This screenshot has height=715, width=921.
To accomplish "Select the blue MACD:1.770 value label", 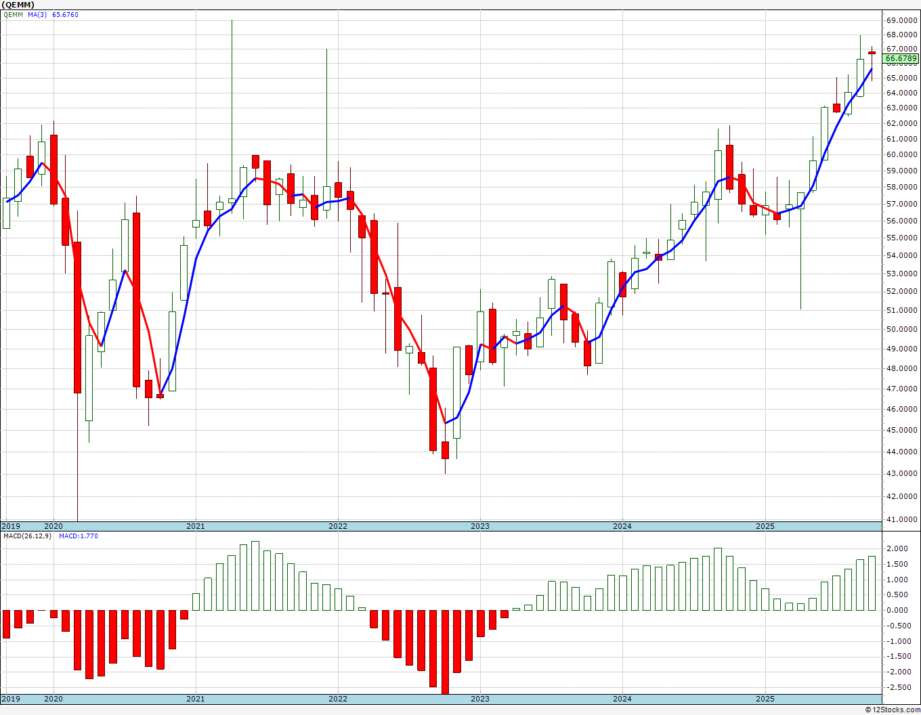I will click(79, 536).
